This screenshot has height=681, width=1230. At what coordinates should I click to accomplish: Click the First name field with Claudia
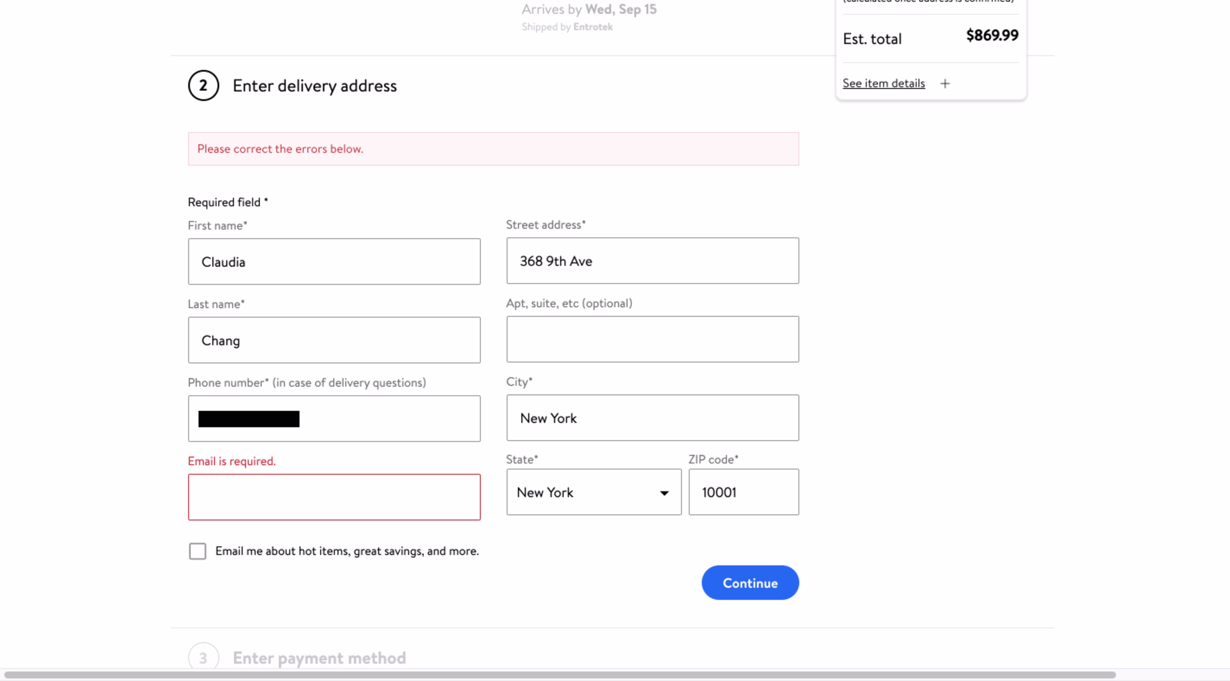334,262
